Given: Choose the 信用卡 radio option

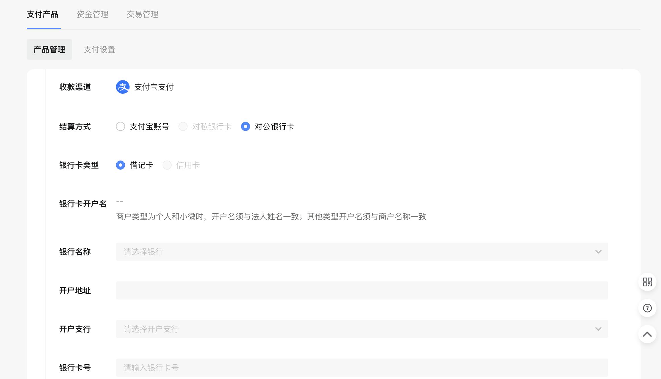Looking at the screenshot, I should click(x=167, y=165).
